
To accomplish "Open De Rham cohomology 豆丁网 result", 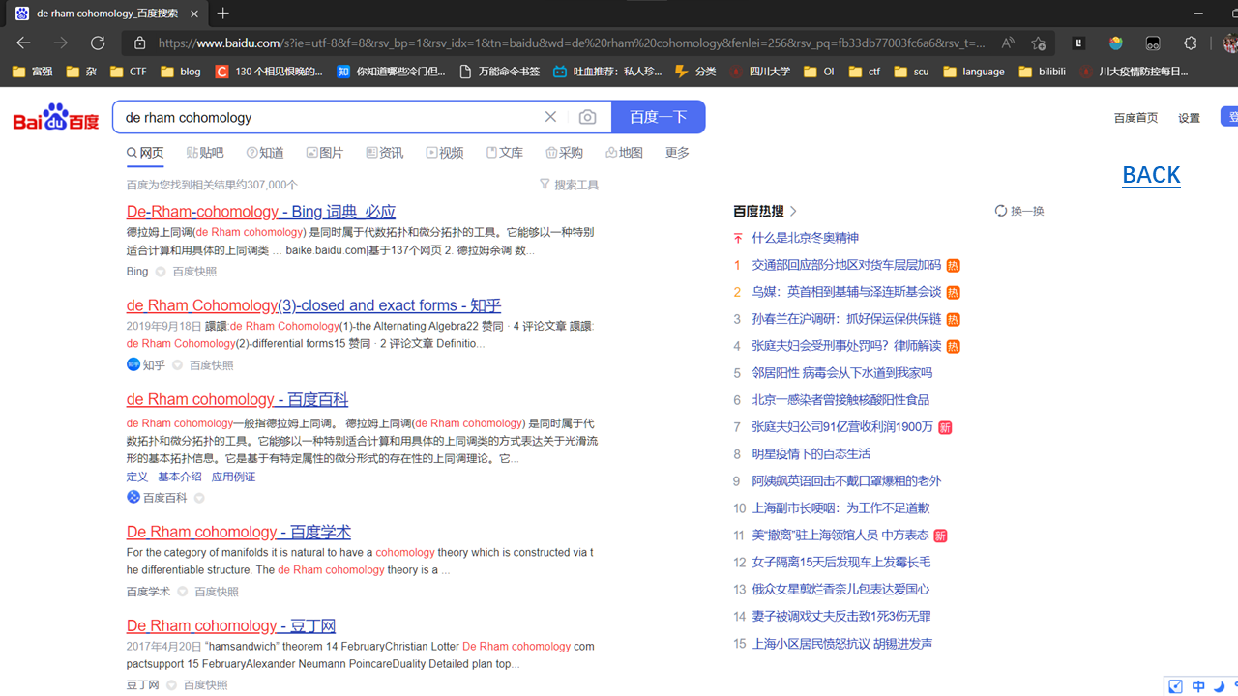I will pos(231,625).
